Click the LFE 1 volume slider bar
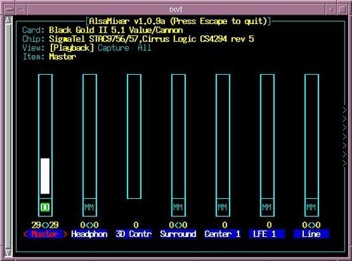 tap(267, 136)
